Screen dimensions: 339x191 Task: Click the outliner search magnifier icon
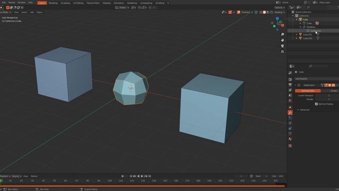pyautogui.click(x=308, y=7)
